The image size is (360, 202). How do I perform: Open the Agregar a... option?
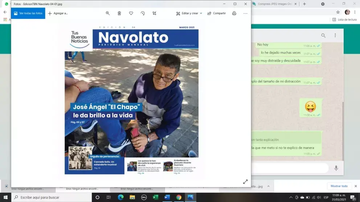coord(58,13)
